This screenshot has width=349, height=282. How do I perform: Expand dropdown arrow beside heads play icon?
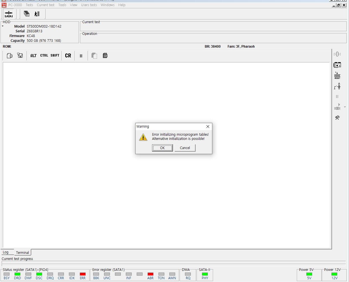pyautogui.click(x=345, y=107)
